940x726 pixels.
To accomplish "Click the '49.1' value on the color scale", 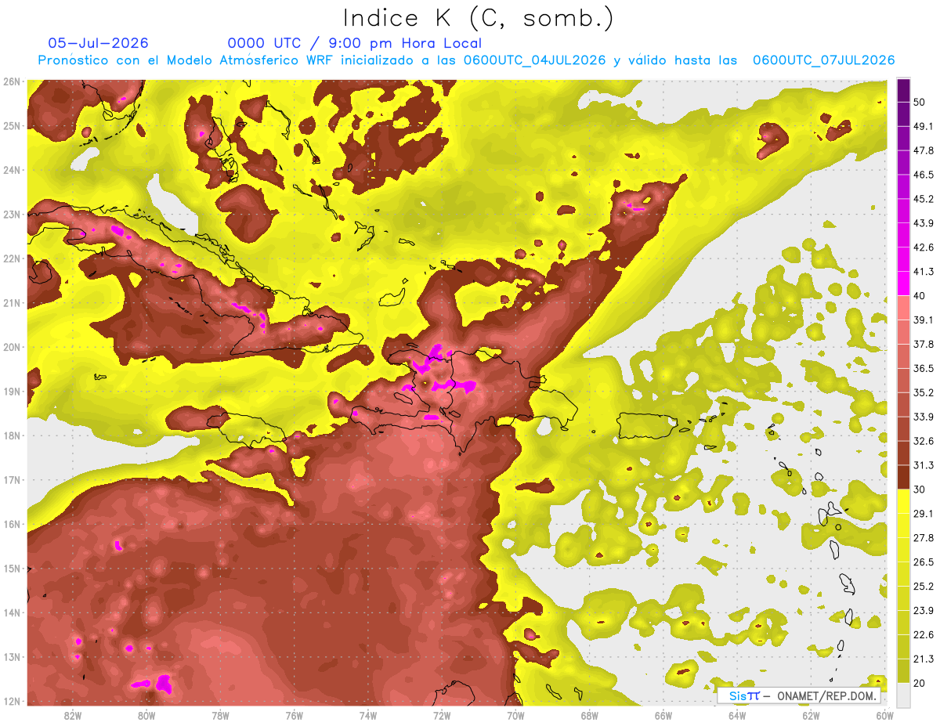I will tap(923, 126).
